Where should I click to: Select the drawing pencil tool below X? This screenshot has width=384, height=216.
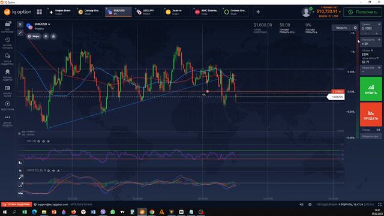pyautogui.click(x=20, y=32)
